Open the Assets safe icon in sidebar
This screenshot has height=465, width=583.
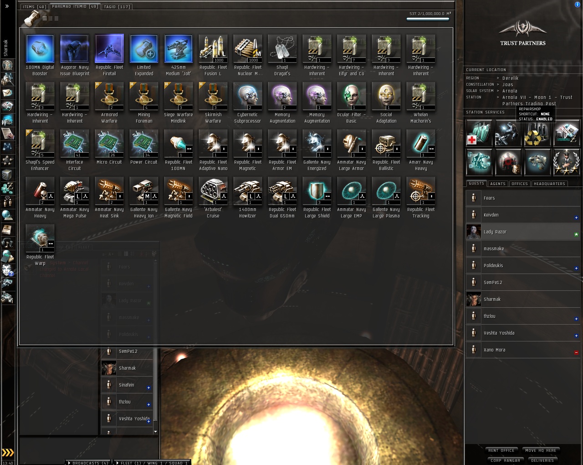(7, 175)
